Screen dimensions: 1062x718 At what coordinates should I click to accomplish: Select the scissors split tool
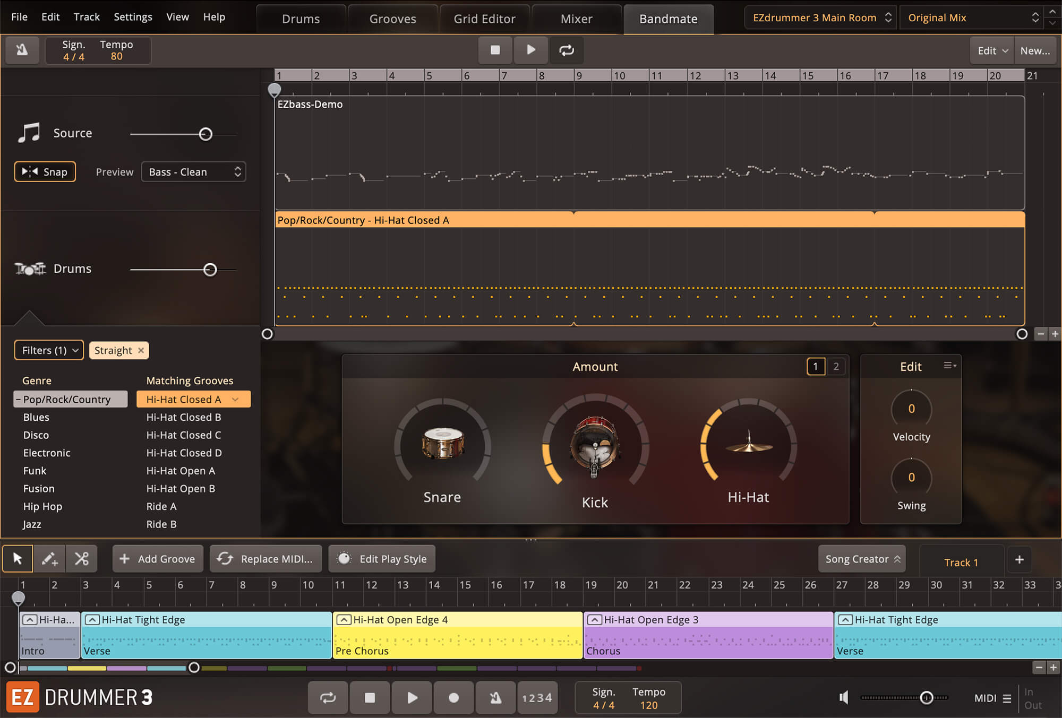pyautogui.click(x=82, y=559)
